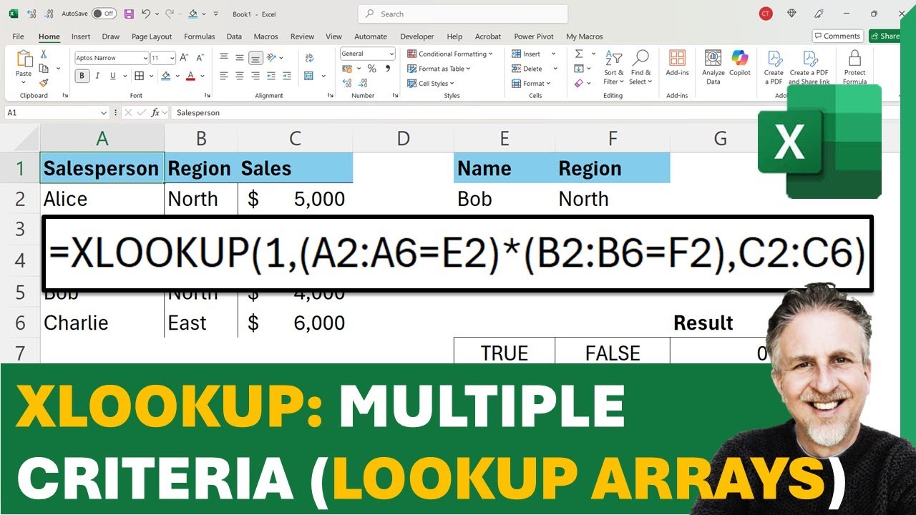Open the Aptos Narrow font dropdown

[x=145, y=58]
